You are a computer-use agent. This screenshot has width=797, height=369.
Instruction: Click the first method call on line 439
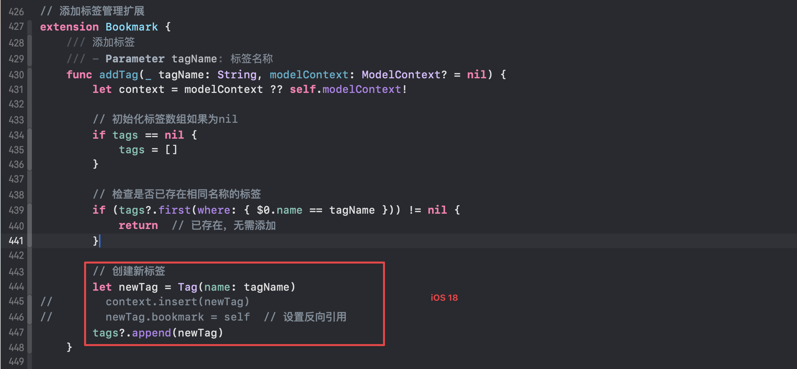(174, 210)
